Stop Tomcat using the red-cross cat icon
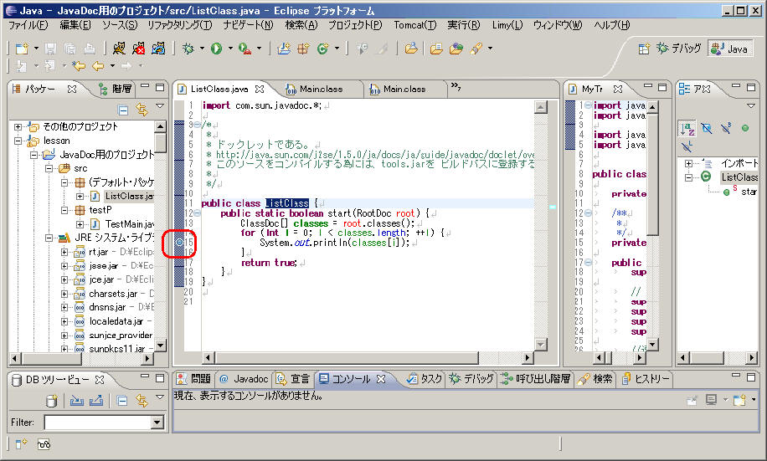The image size is (767, 461). coord(138,49)
